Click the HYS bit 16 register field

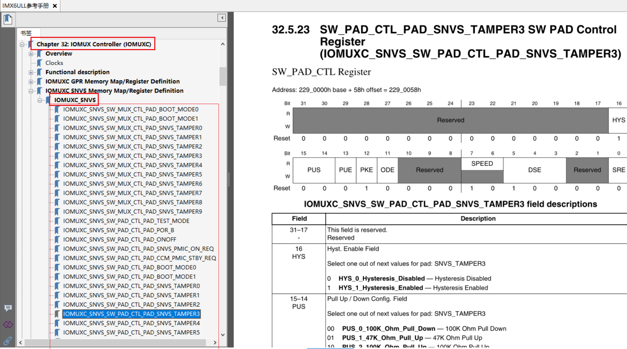(x=618, y=120)
